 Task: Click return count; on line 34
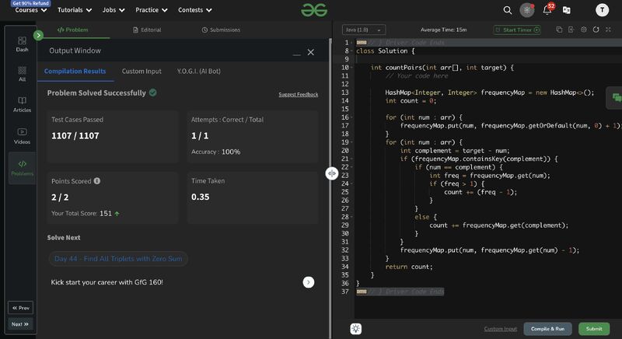[x=409, y=267]
